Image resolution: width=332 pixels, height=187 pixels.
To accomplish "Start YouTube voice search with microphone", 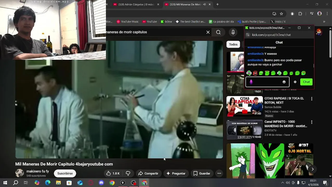I will 233,32.
